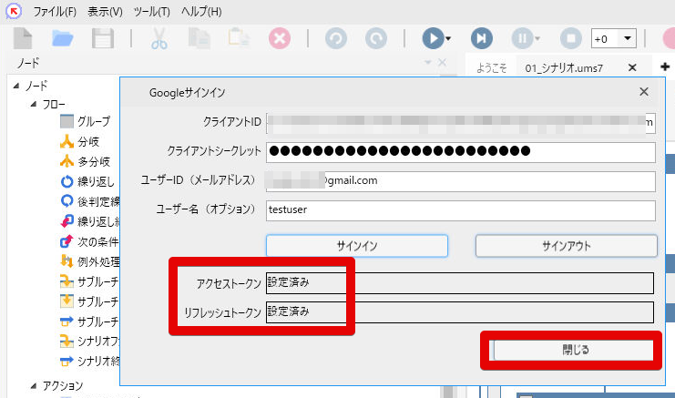Select the シナリオ終了 node icon
Viewport: 675px width, 398px height.
[66, 361]
